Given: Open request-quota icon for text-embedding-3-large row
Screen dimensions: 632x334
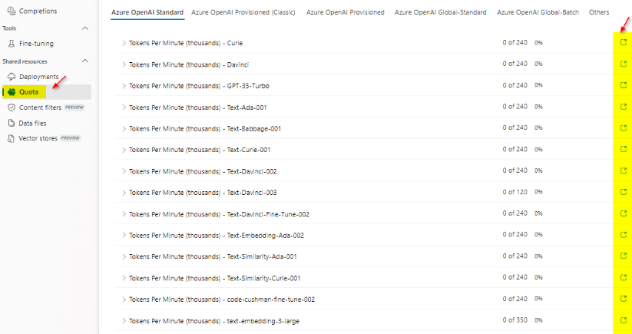Looking at the screenshot, I should click(623, 320).
